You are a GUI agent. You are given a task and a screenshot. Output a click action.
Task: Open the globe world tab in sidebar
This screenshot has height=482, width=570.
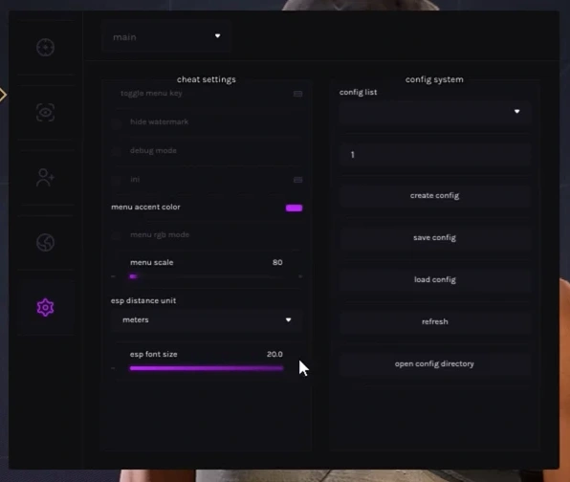[46, 243]
